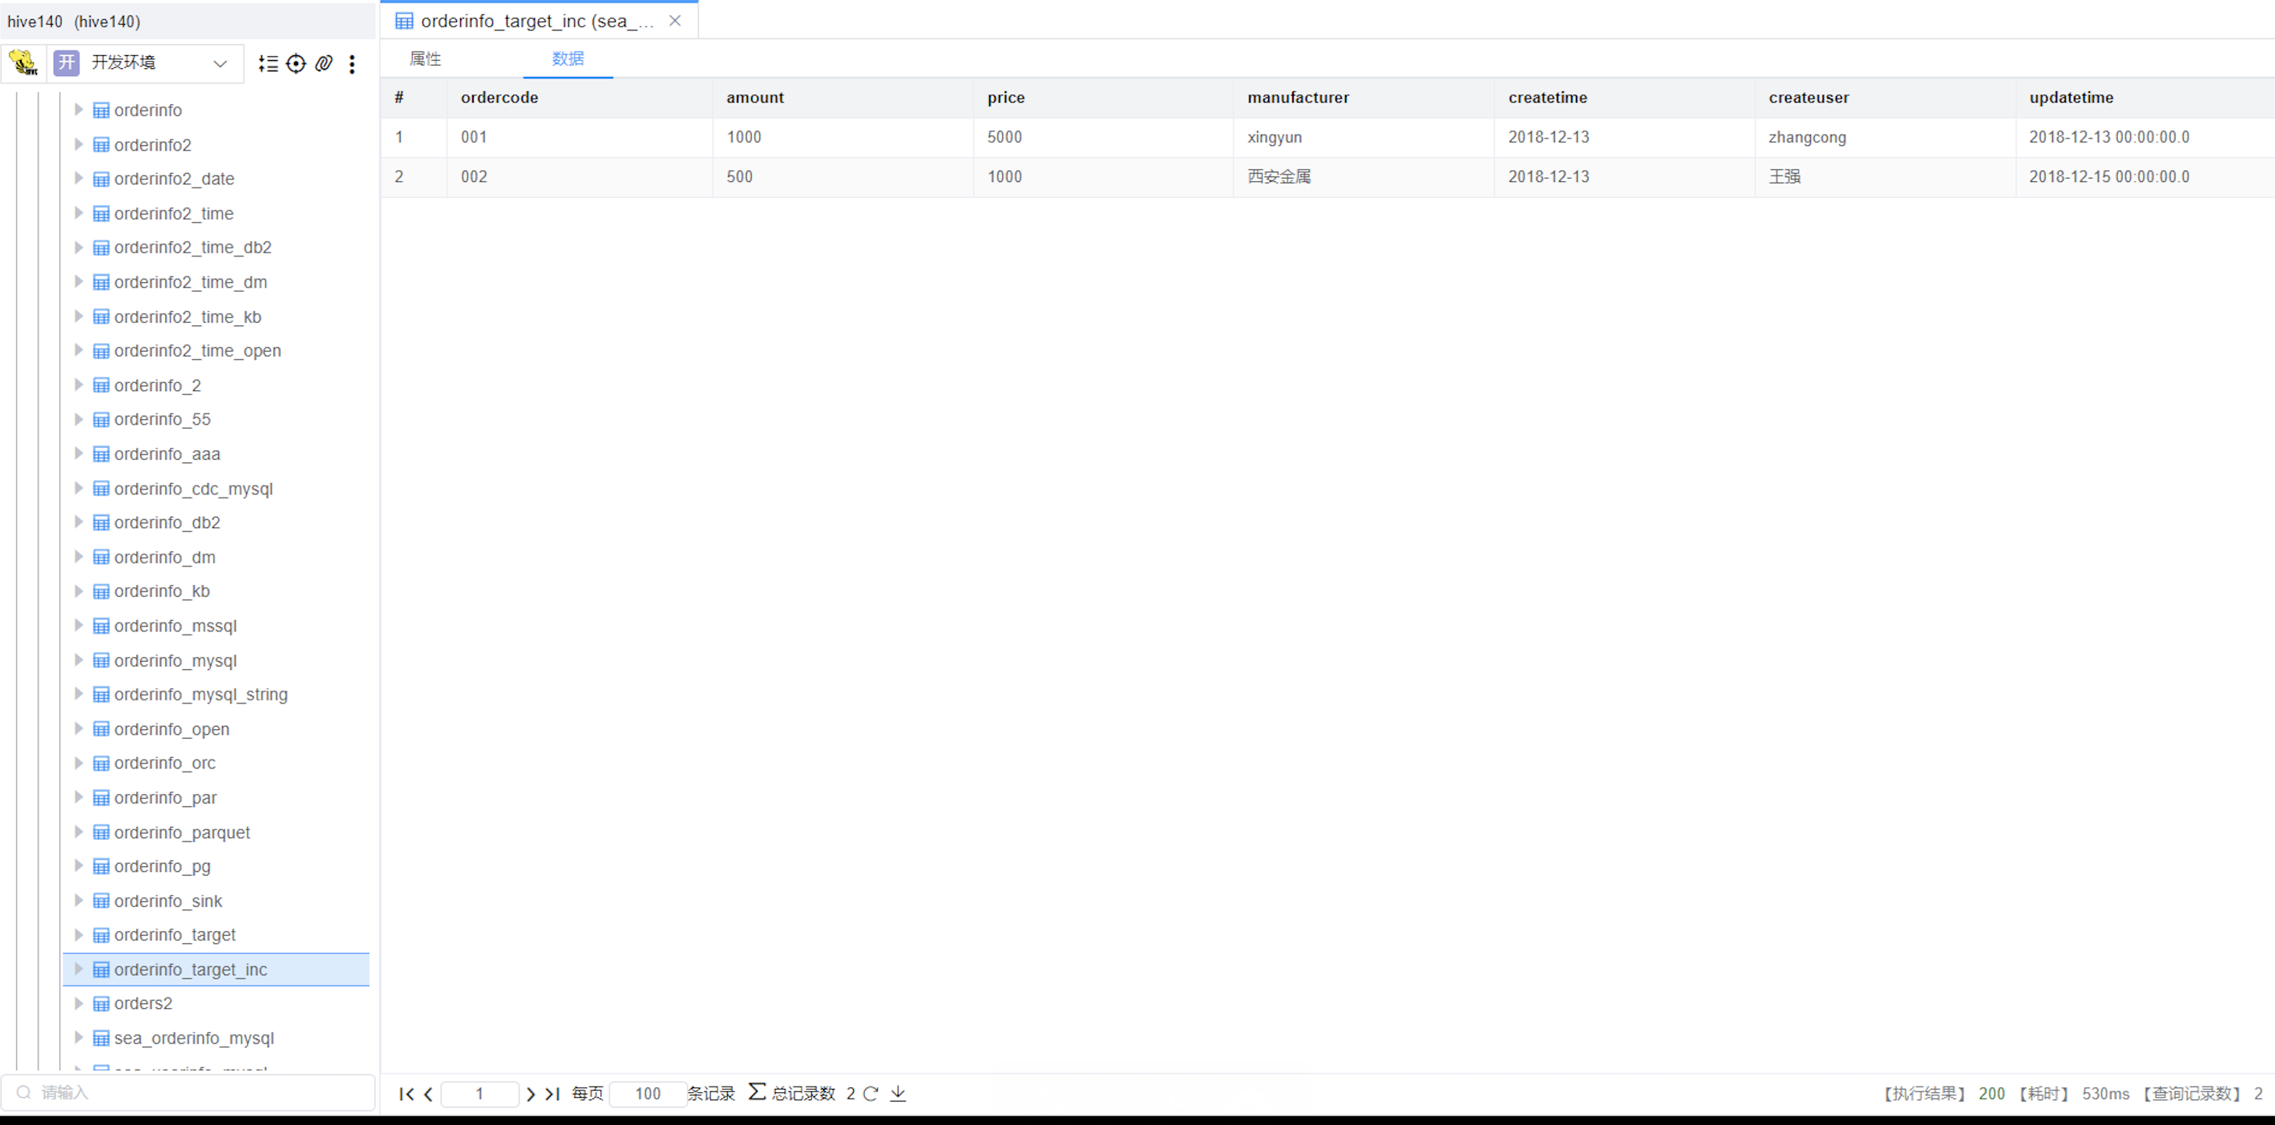Click the paperclip link icon
Viewport: 2275px width, 1125px height.
(324, 63)
